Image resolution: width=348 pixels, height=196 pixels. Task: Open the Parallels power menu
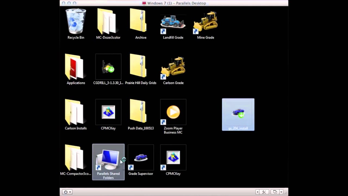[x=67, y=192]
